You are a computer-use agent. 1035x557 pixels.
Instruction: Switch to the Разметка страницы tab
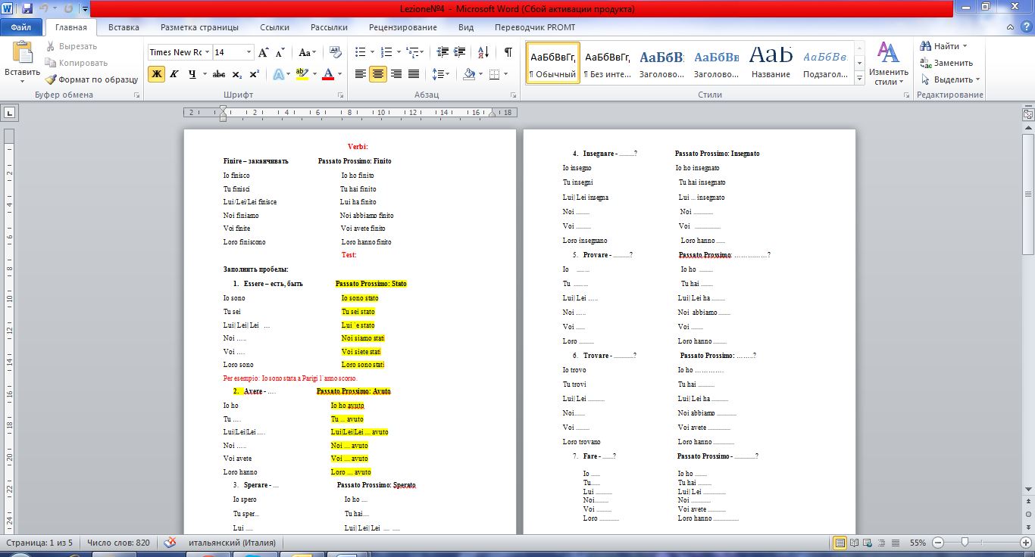click(x=199, y=27)
